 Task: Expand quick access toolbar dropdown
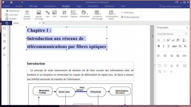click(x=22, y=2)
